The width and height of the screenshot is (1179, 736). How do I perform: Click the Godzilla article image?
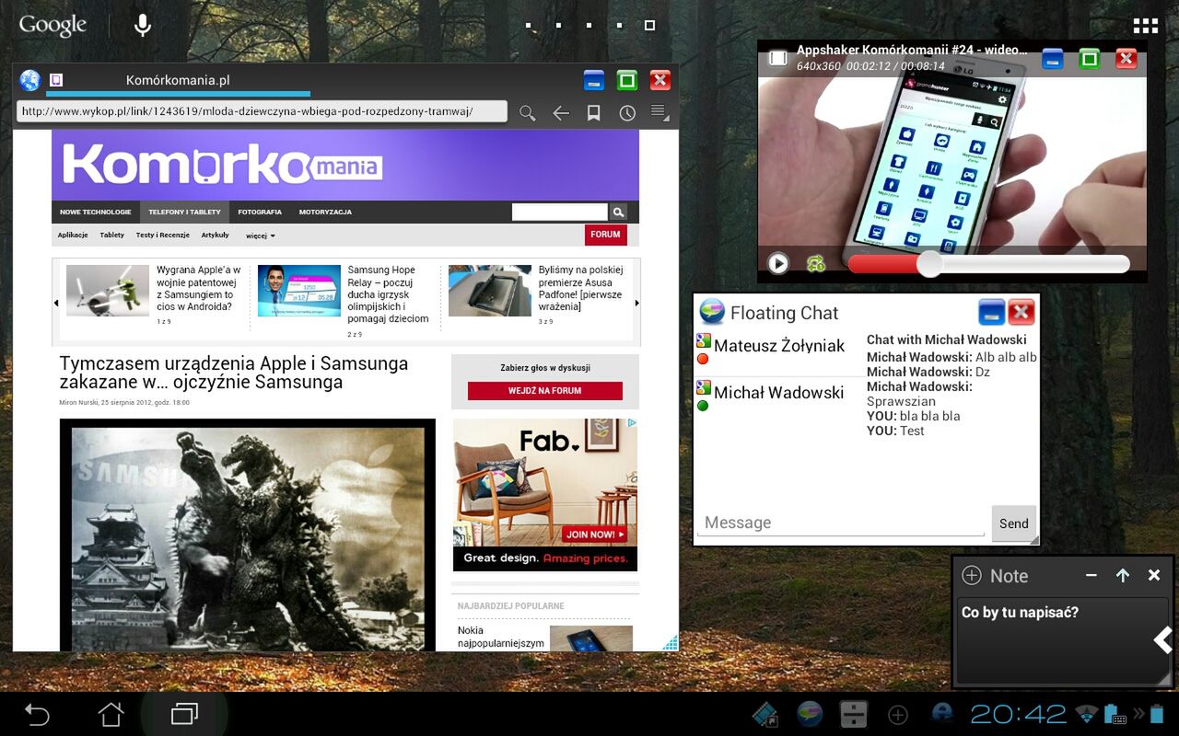[x=248, y=535]
